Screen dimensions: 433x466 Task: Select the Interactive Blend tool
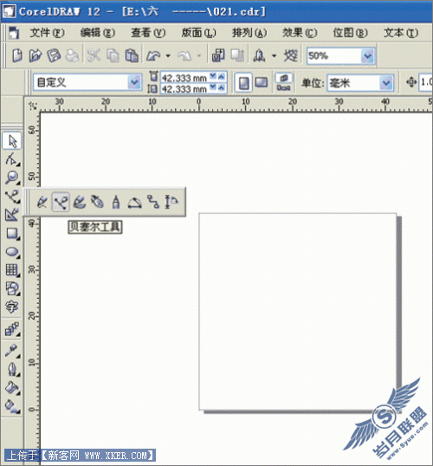(x=12, y=329)
